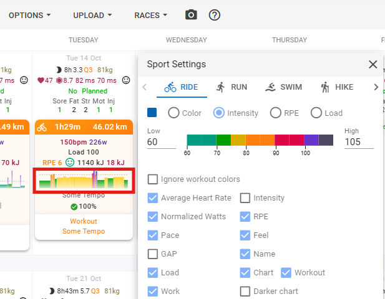Switch to the Swim sport tab
The width and height of the screenshot is (385, 299).
(286, 87)
